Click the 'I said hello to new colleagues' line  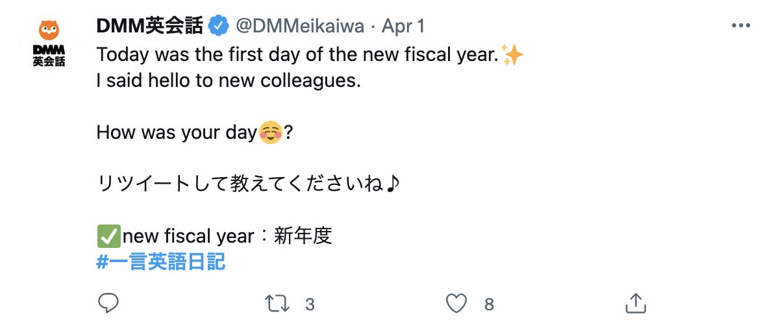(x=228, y=81)
